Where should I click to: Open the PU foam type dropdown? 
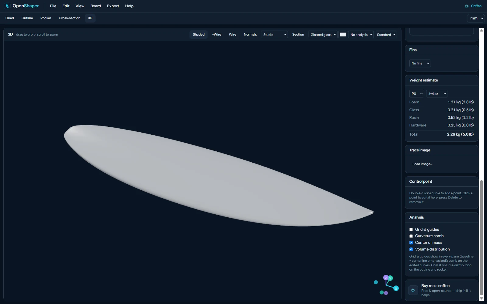point(417,94)
